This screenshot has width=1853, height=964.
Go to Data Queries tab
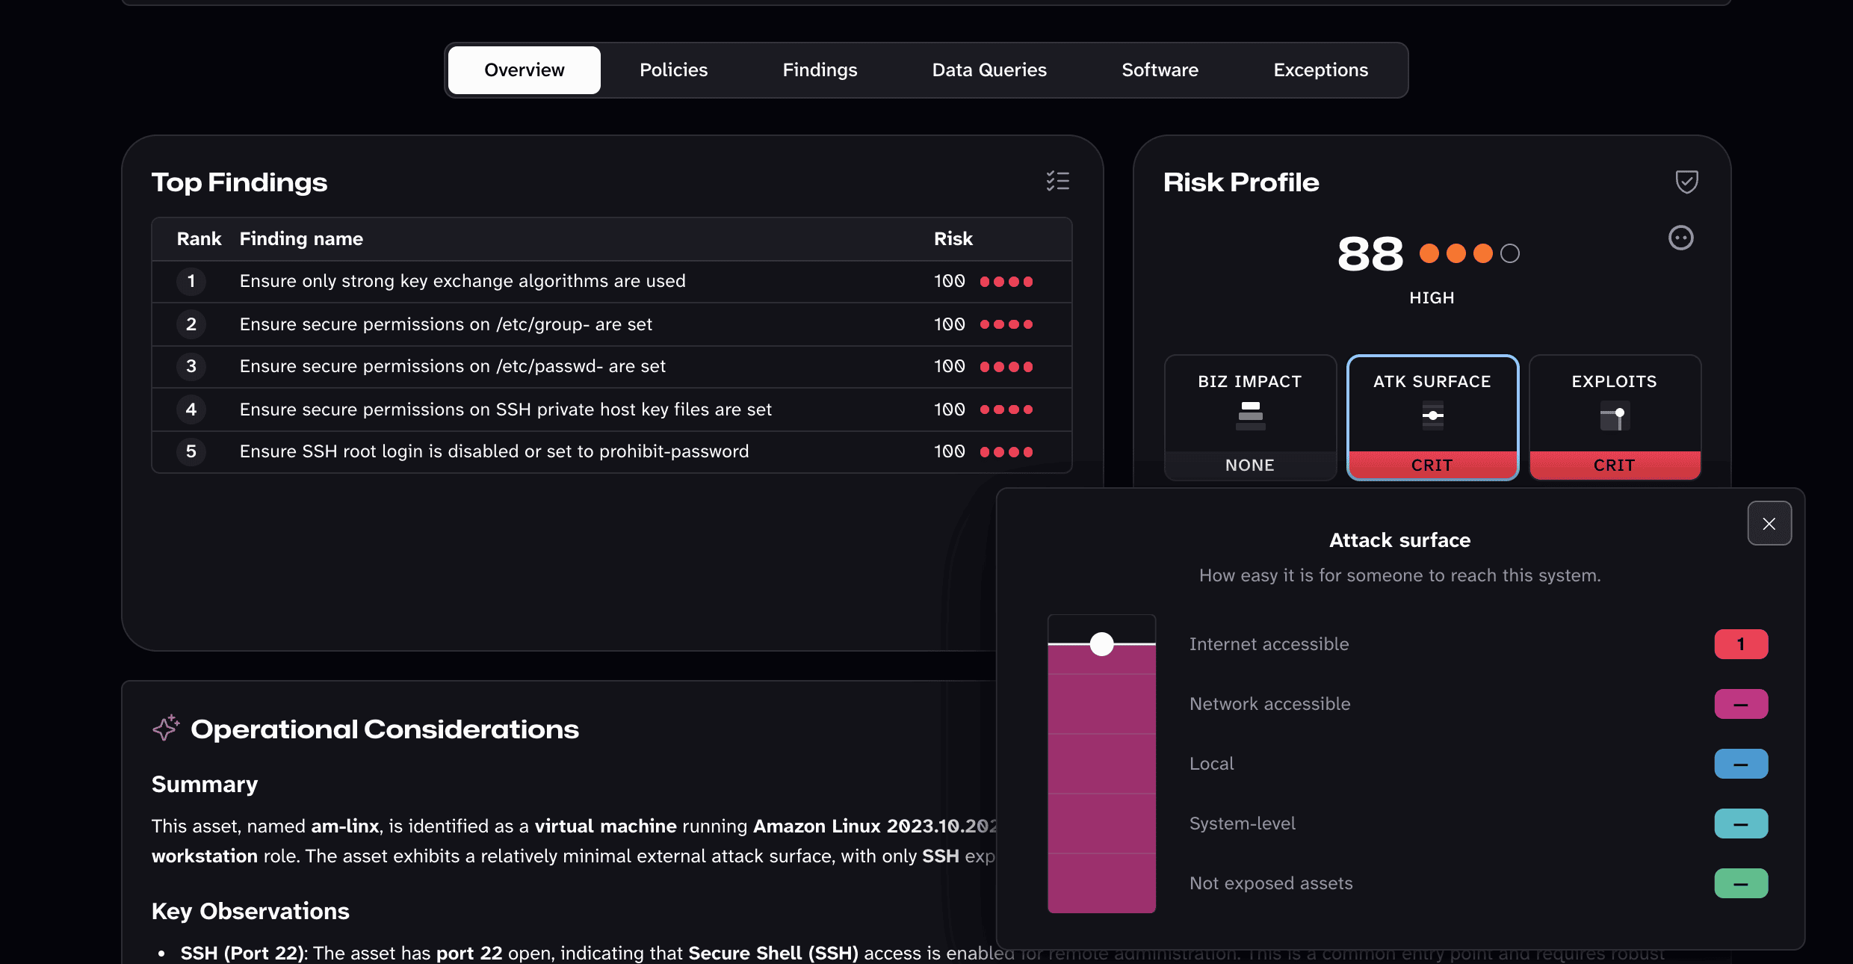pos(989,70)
